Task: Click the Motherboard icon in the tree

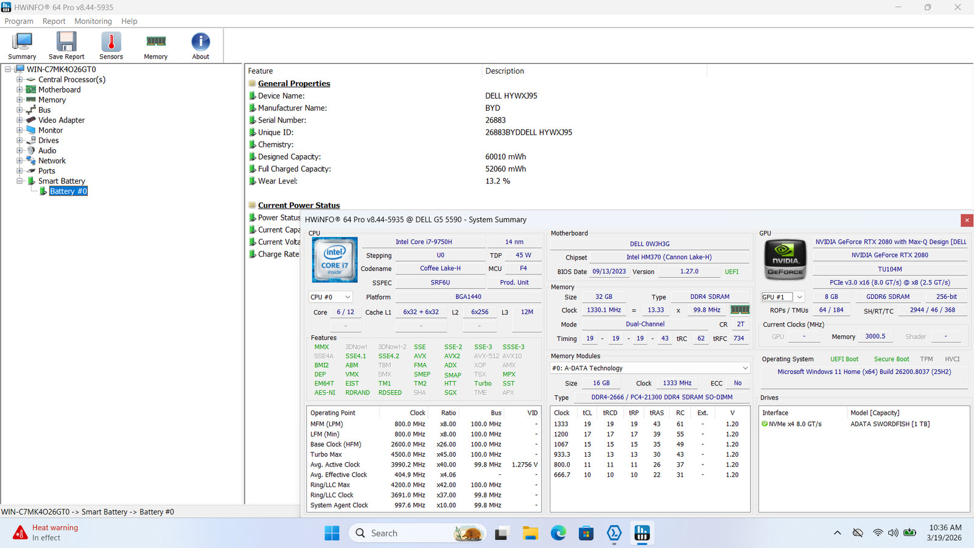Action: [x=31, y=90]
